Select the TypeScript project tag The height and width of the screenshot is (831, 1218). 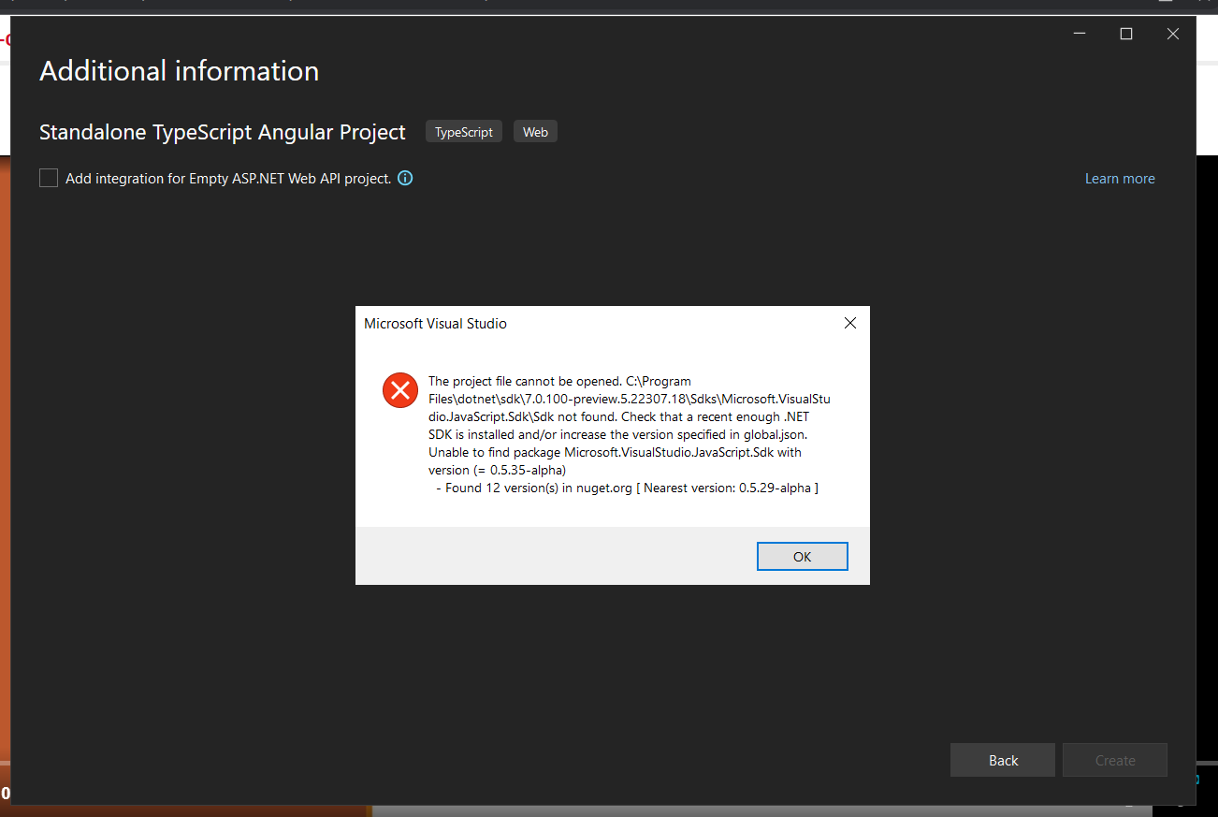(x=463, y=131)
